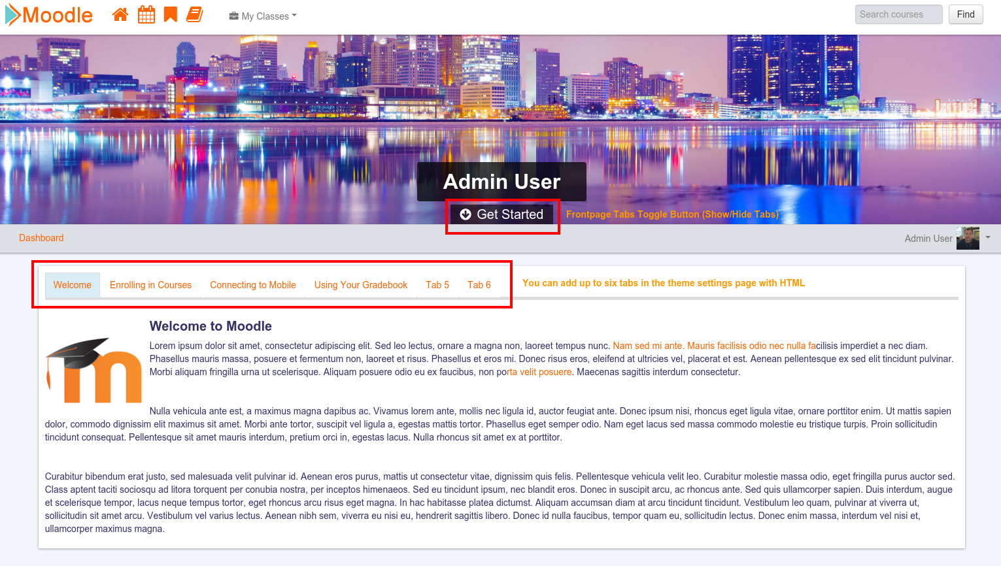Open the "porta velit posuere" link
The width and height of the screenshot is (1001, 566).
pos(539,372)
